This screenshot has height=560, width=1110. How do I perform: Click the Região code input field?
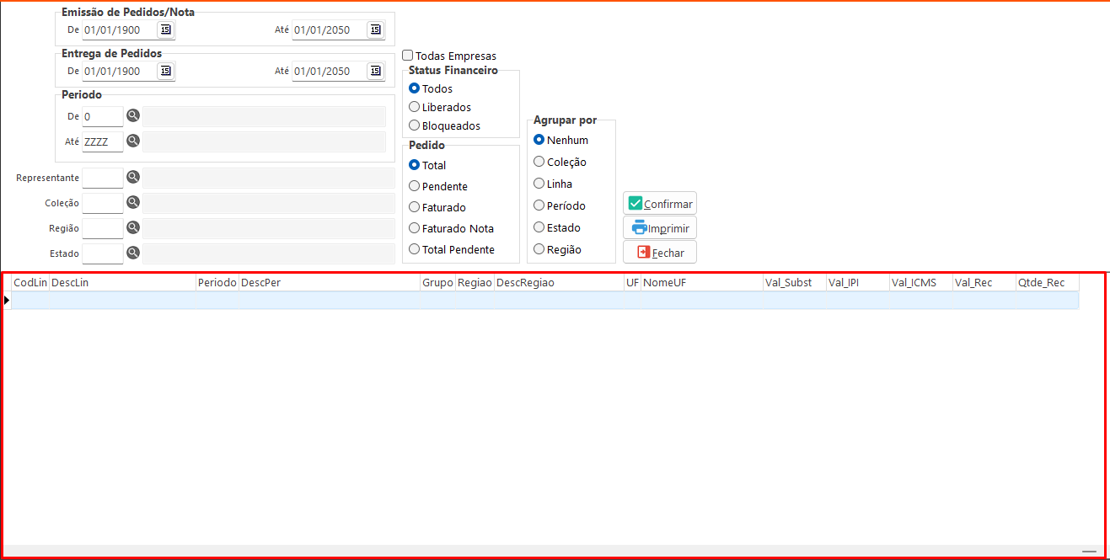pos(103,228)
